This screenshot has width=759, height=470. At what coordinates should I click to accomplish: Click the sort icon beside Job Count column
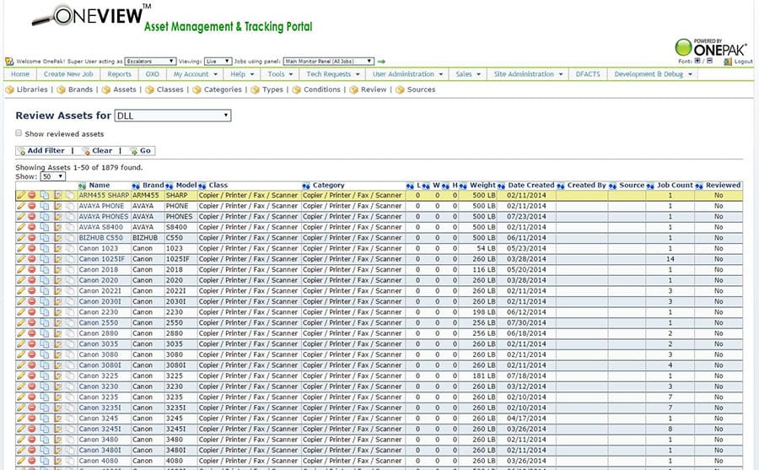tap(650, 186)
